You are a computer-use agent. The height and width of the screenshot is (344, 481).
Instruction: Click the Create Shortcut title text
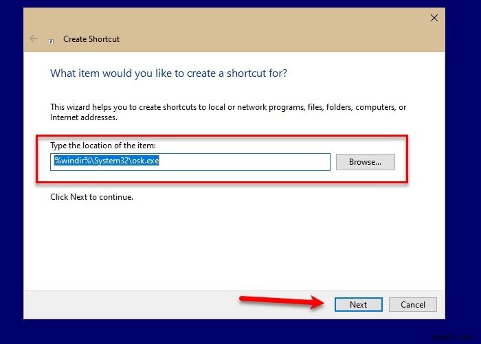click(x=91, y=39)
